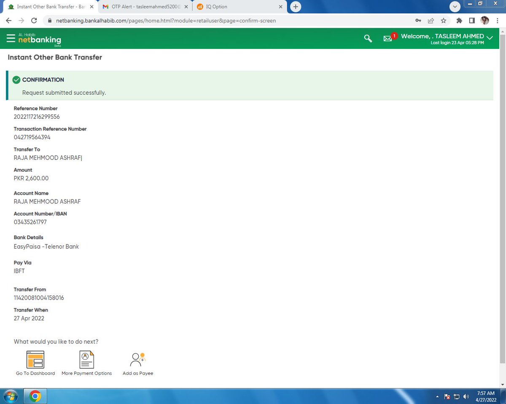Open the Go To Dashboard link text
Image resolution: width=506 pixels, height=404 pixels.
point(35,373)
